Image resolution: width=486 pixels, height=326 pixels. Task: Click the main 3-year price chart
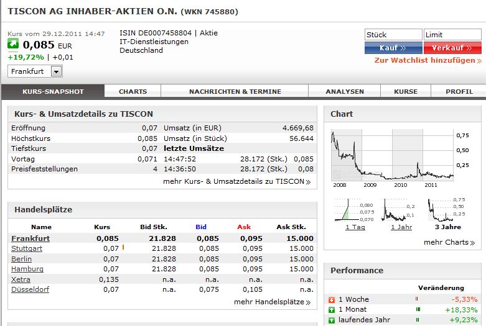pos(393,155)
